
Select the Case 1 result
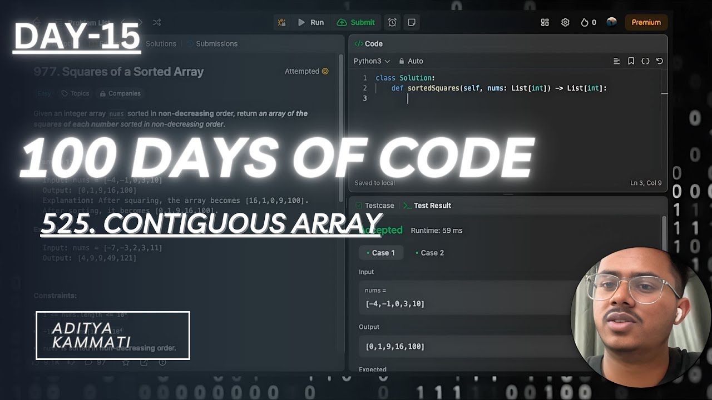click(x=380, y=253)
